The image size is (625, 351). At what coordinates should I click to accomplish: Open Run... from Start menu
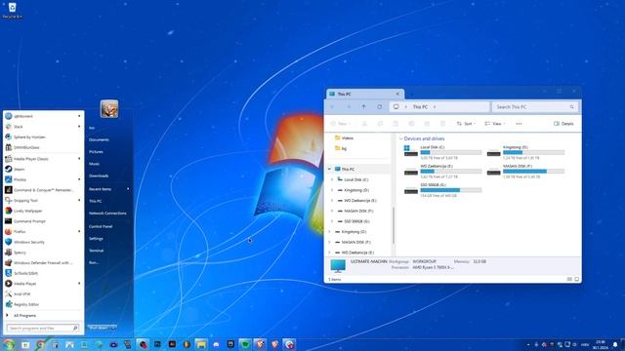[x=94, y=262]
